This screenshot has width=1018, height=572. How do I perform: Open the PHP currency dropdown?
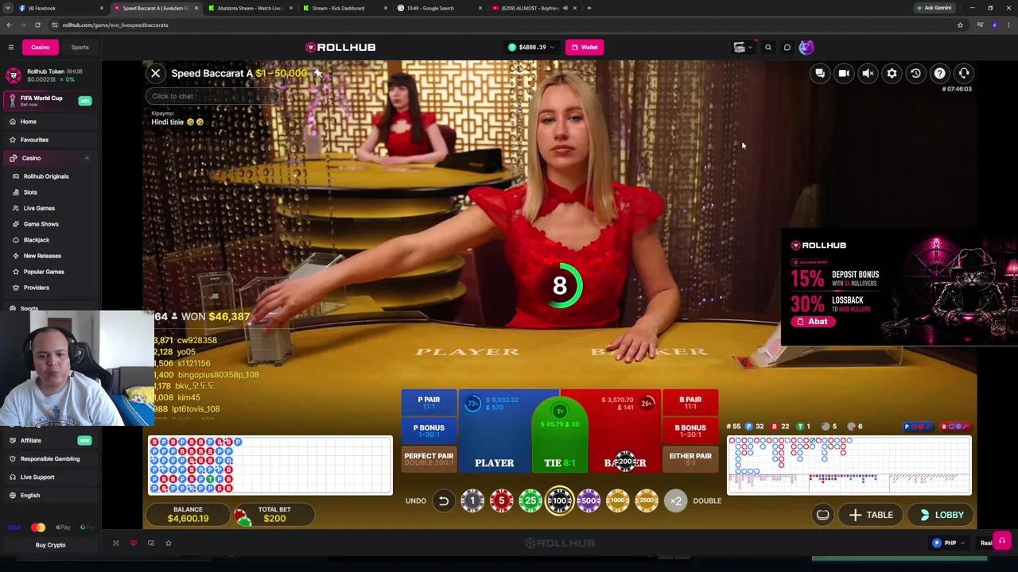coord(949,543)
